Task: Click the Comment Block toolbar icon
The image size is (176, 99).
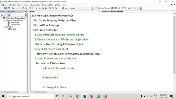Action: (122, 8)
